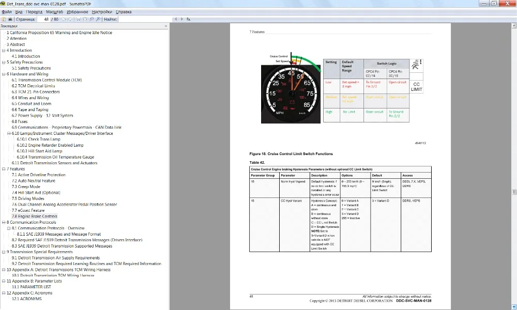Image resolution: width=517 pixels, height=310 pixels.
Task: Go to previous page using toolbar arrow
Action: click(64, 19)
